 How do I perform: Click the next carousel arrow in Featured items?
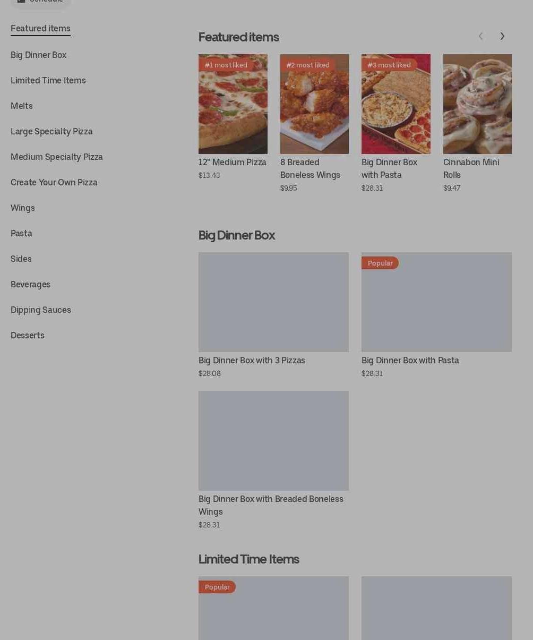(502, 36)
